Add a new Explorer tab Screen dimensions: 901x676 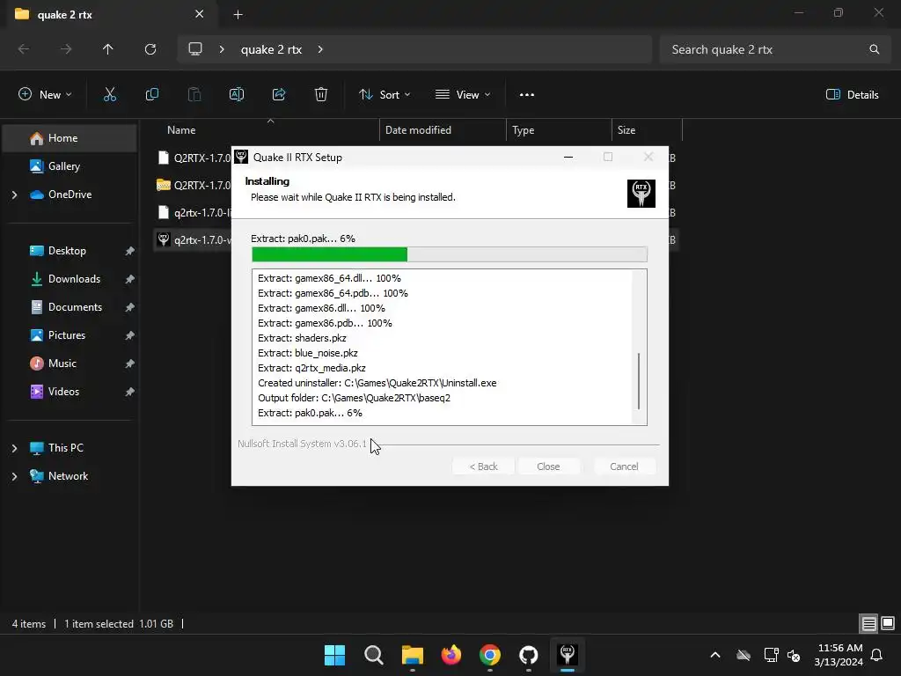point(238,15)
